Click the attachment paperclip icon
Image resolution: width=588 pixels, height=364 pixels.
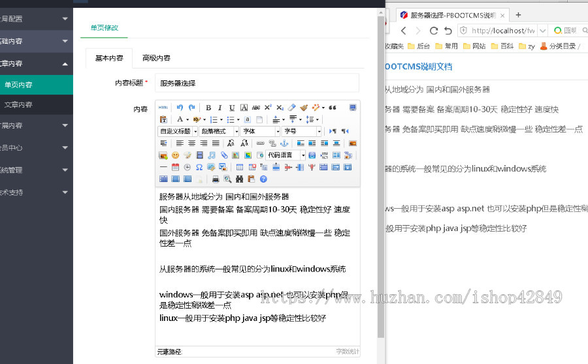224,155
